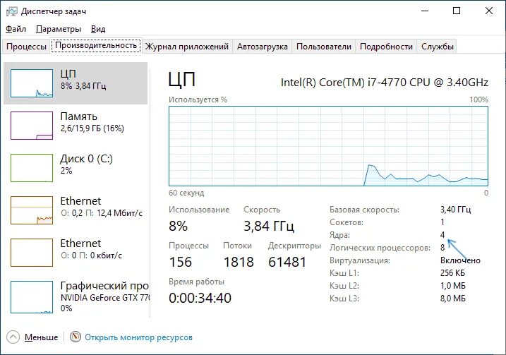This screenshot has height=355, width=506.
Task: Click the Task Manager title bar icon
Action: (11, 11)
